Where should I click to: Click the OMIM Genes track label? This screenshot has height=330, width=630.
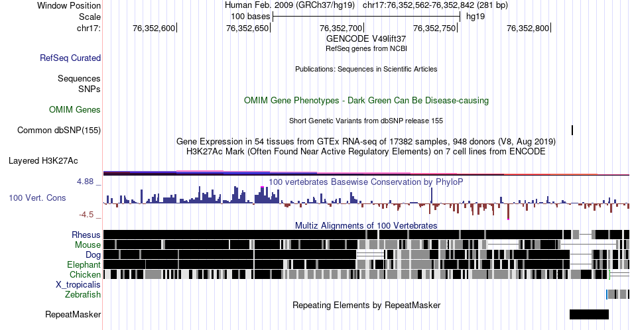coord(74,109)
